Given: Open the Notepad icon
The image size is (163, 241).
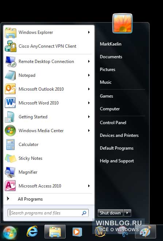Looking at the screenshot, I should (11, 75).
